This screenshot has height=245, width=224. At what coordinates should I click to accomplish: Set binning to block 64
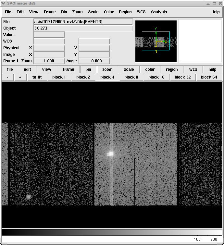(209, 77)
